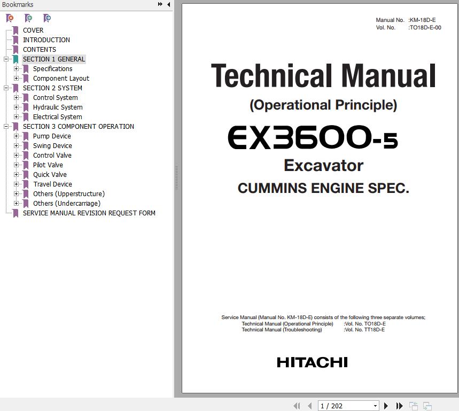459x411 pixels.
Task: Click the delete bookmark icon
Action: [10, 18]
